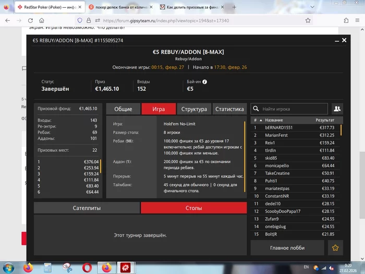Image resolution: width=365 pixels, height=274 pixels.
Task: Select player row Puhti1
Action: click(295, 181)
